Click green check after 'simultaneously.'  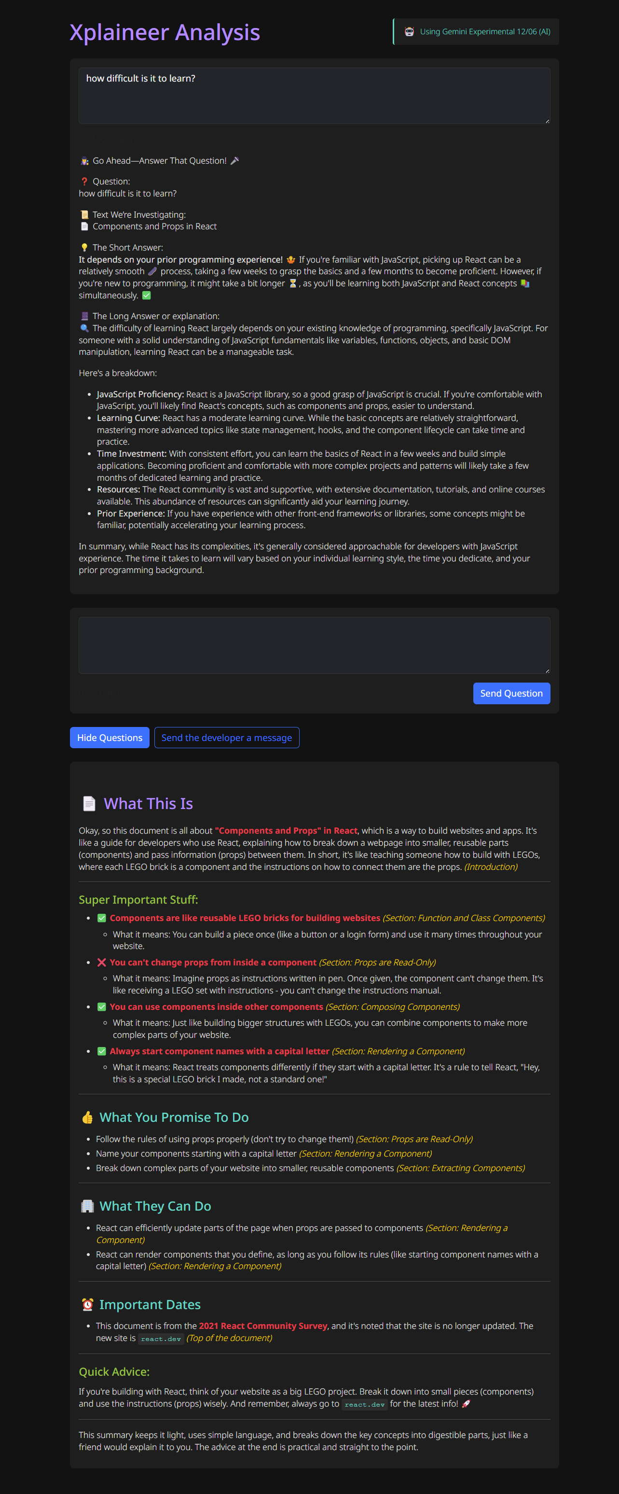[x=147, y=295]
